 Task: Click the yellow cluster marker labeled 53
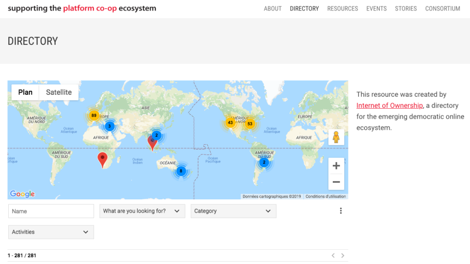(x=250, y=124)
